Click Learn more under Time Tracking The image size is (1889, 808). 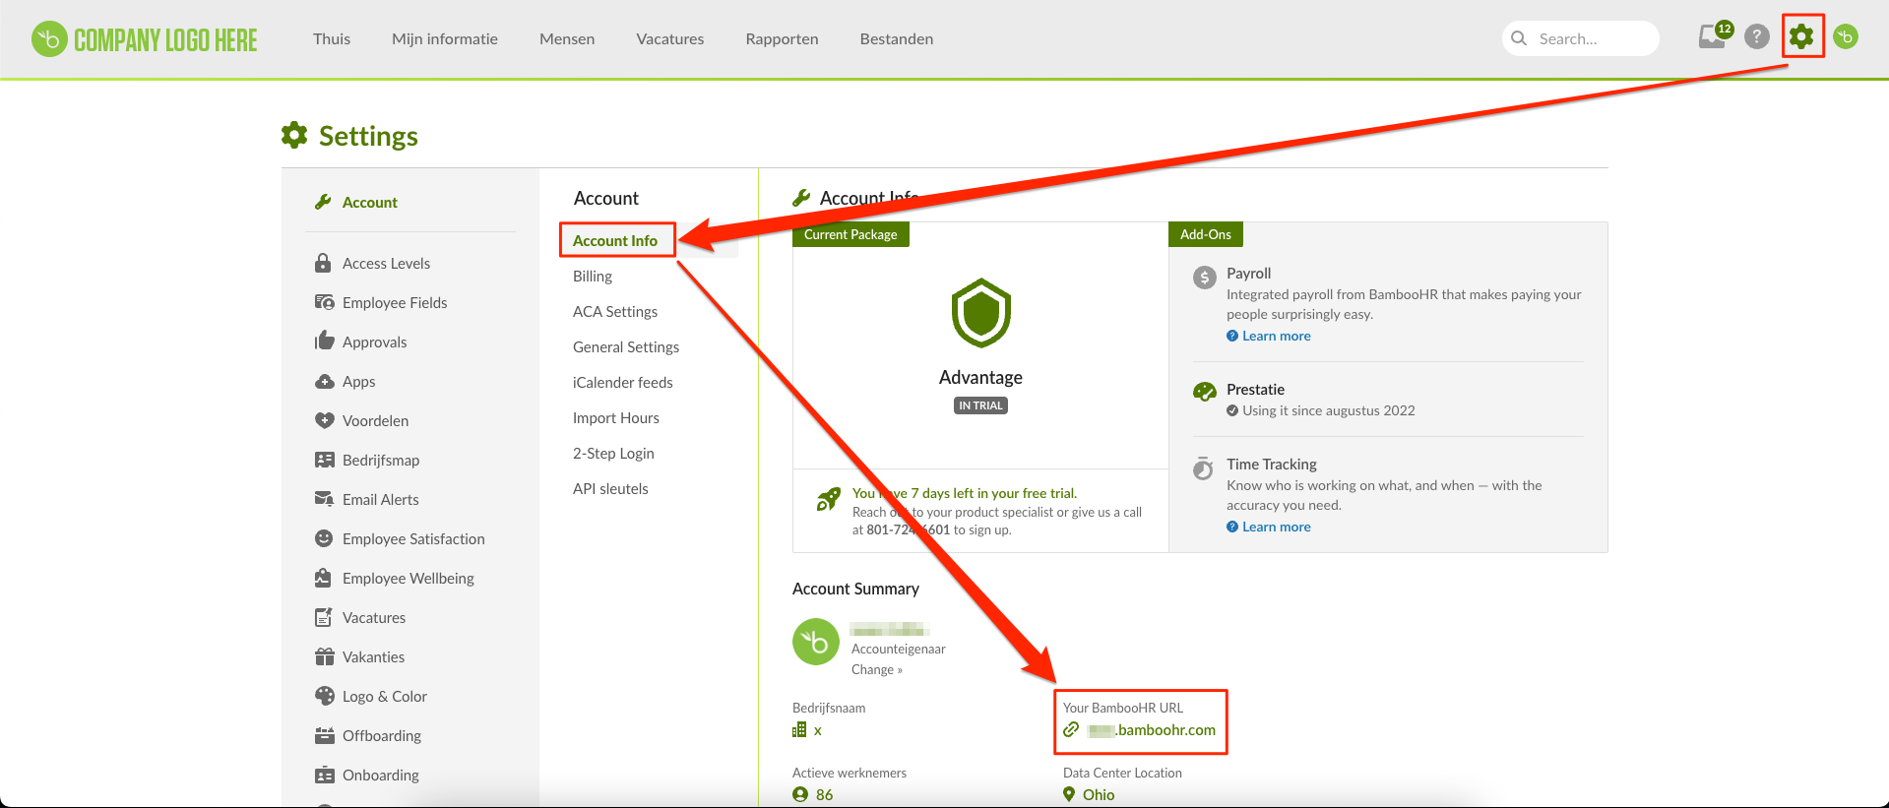1276,528
